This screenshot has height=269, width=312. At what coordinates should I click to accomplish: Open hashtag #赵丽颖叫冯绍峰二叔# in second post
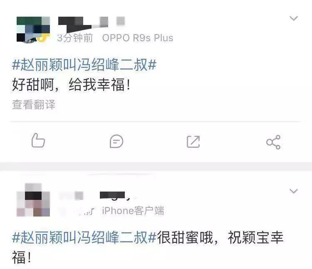(x=84, y=237)
